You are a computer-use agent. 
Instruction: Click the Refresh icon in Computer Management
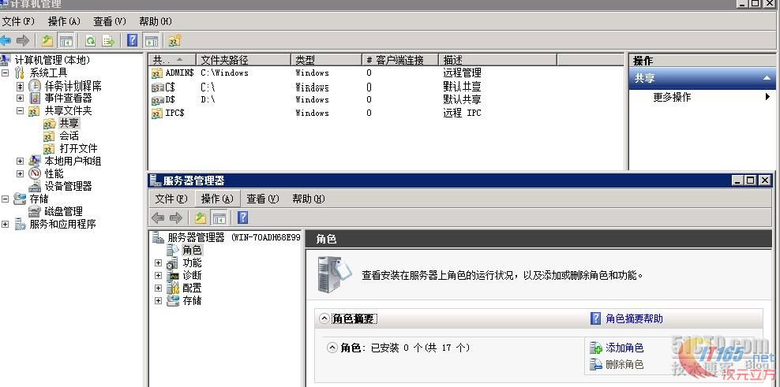(91, 40)
